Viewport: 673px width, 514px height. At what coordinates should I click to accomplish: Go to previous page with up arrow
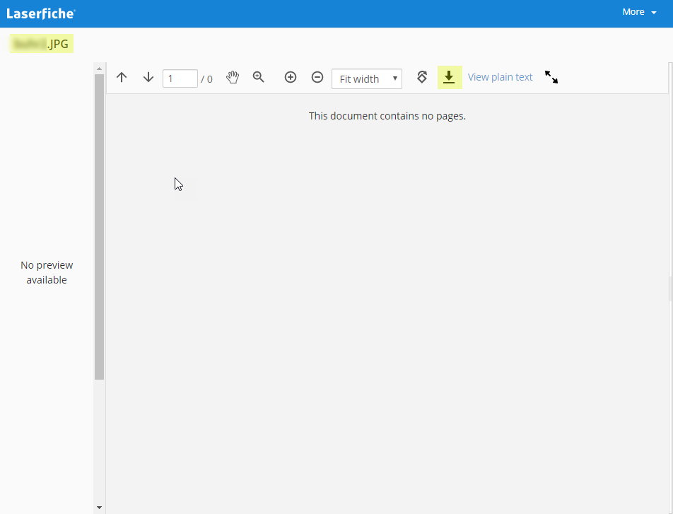[122, 77]
